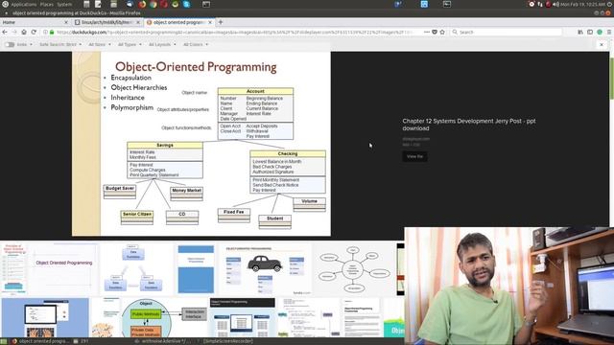
Task: Click the DuckDuckGo URL address bar
Action: (x=235, y=32)
